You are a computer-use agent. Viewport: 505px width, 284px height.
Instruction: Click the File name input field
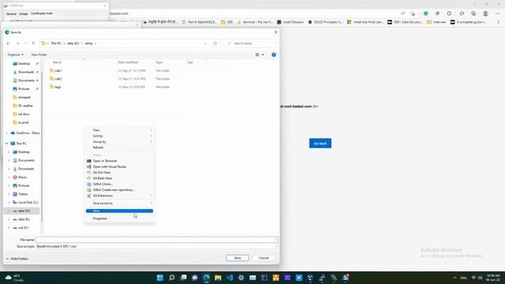tap(156, 240)
